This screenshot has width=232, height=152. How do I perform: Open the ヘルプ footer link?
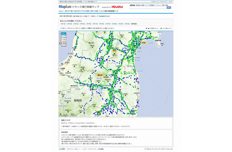click(x=84, y=149)
